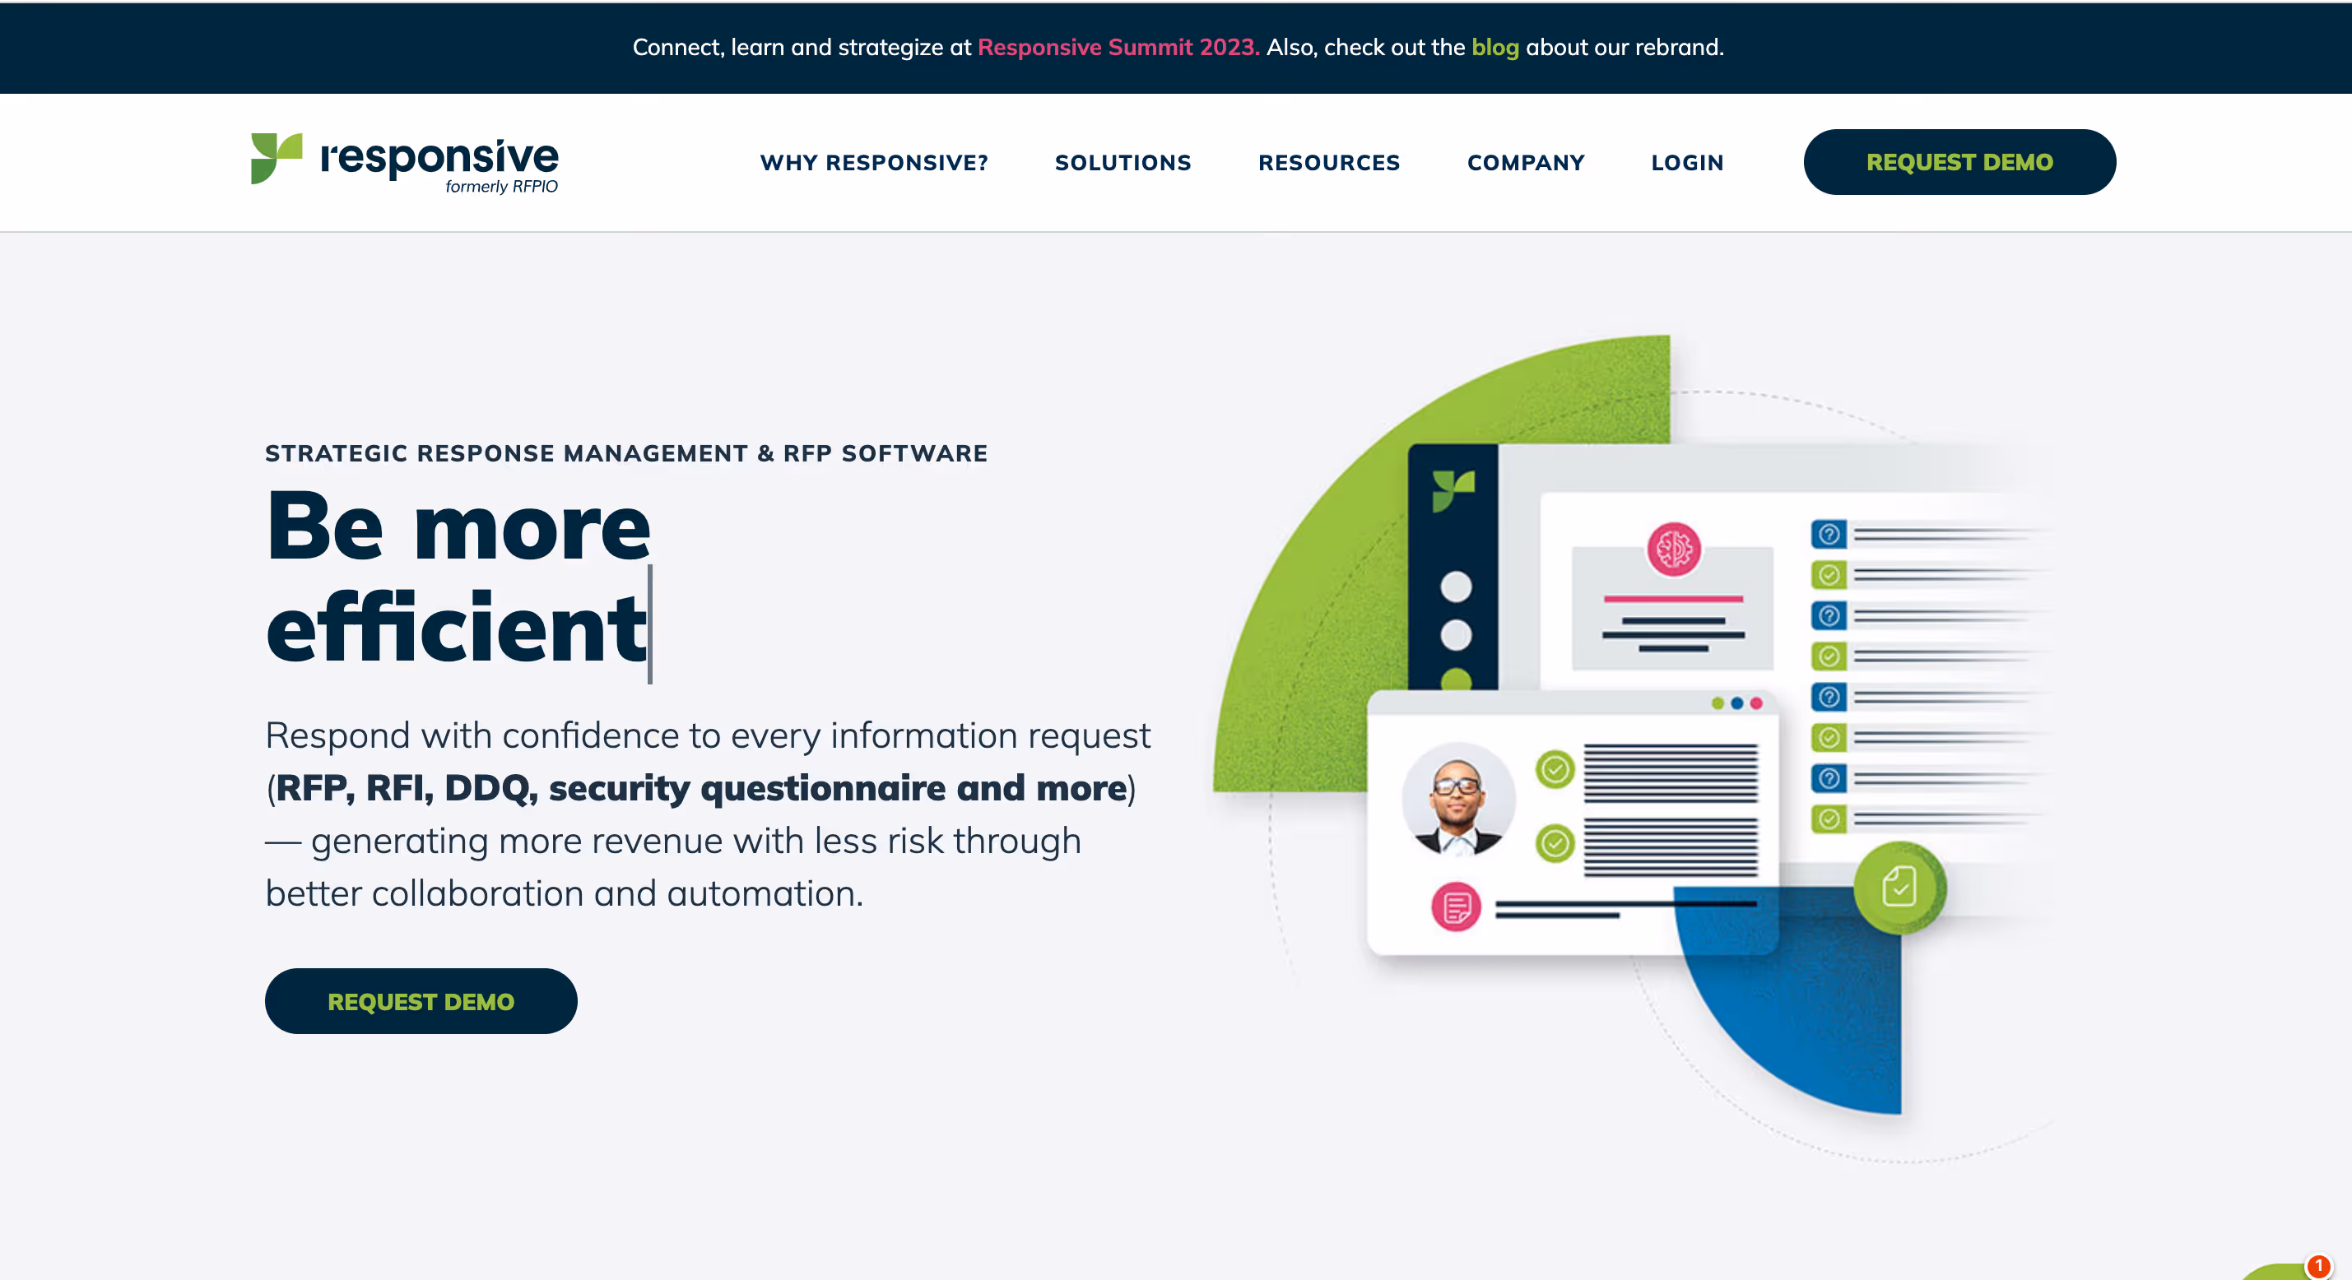Click the leaf logo in illustration sidebar
2352x1280 pixels.
[1453, 490]
